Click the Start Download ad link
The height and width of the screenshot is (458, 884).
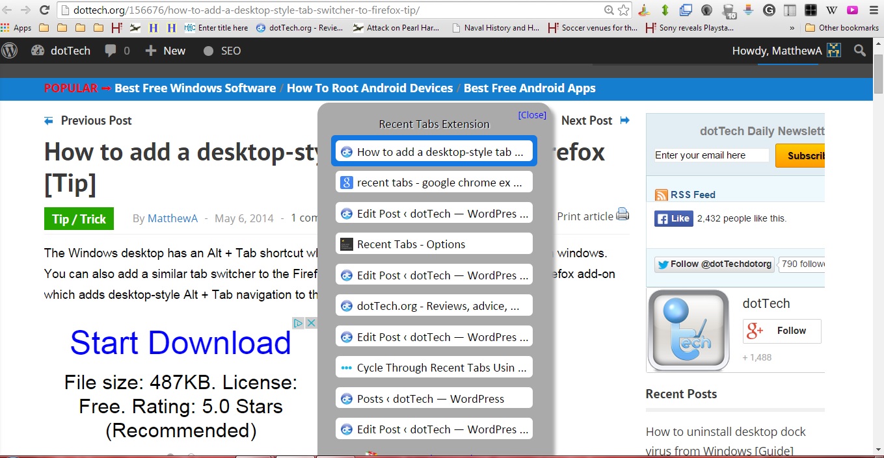point(180,342)
